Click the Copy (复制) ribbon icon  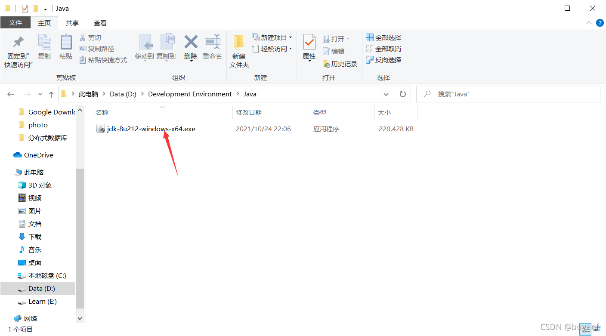44,42
